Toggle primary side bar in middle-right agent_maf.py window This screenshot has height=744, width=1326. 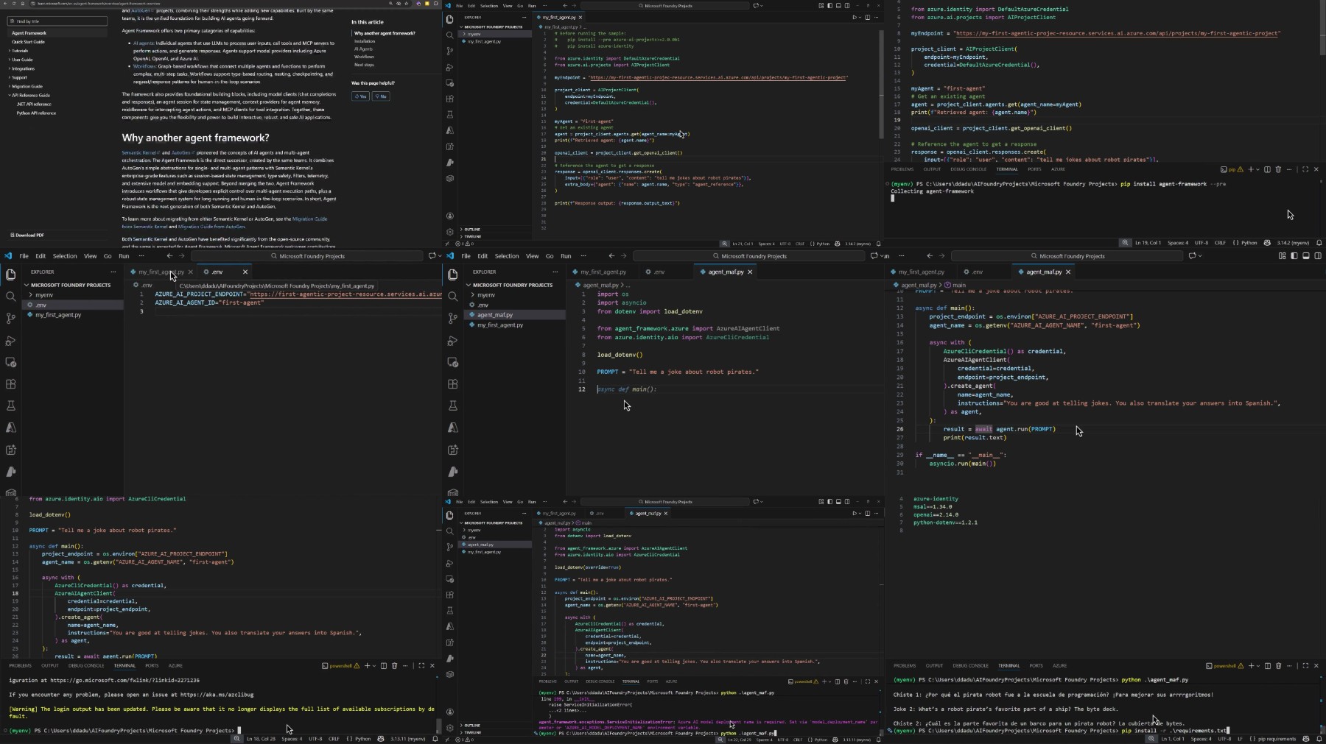coord(1294,256)
